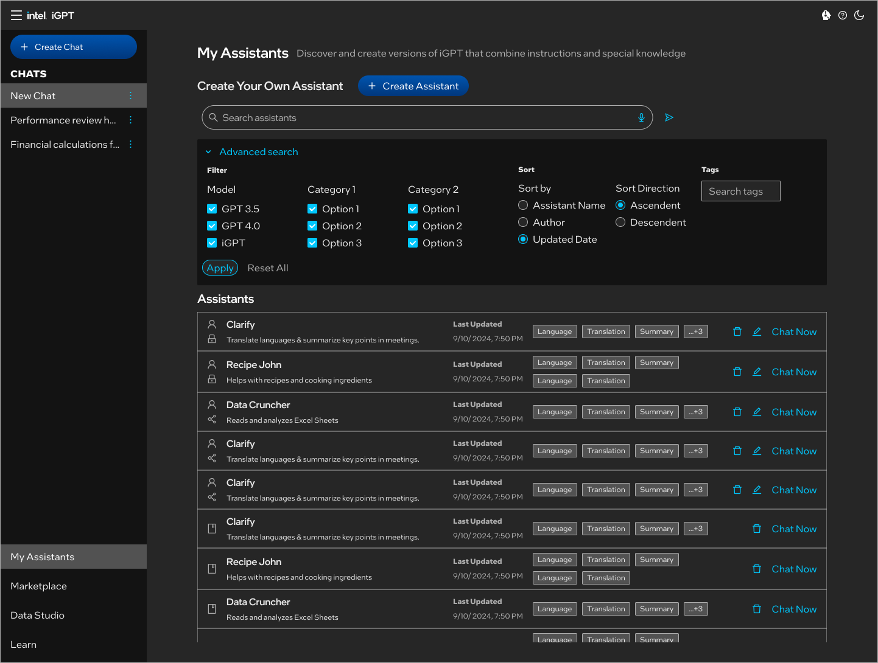Click the send arrow beside the search bar
This screenshot has height=663, width=878.
point(669,117)
